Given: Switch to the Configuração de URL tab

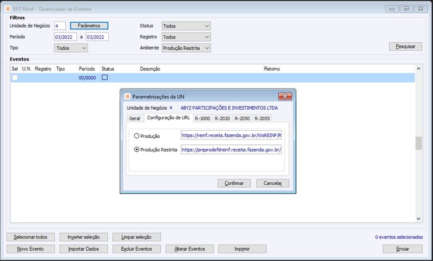Looking at the screenshot, I should pyautogui.click(x=168, y=118).
